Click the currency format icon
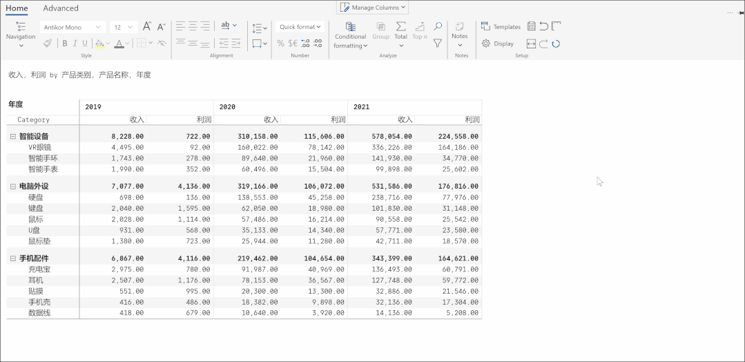 pos(292,44)
